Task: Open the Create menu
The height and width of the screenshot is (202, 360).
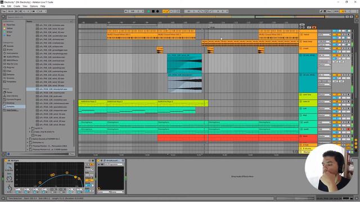Action: (x=17, y=6)
